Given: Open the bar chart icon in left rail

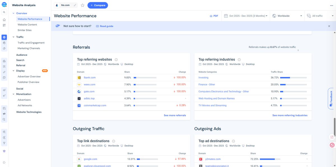Looking at the screenshot, I should 4,61.
